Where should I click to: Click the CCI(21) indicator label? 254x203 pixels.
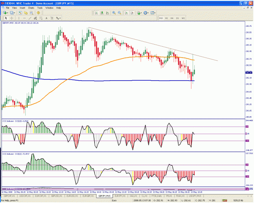[16, 154]
